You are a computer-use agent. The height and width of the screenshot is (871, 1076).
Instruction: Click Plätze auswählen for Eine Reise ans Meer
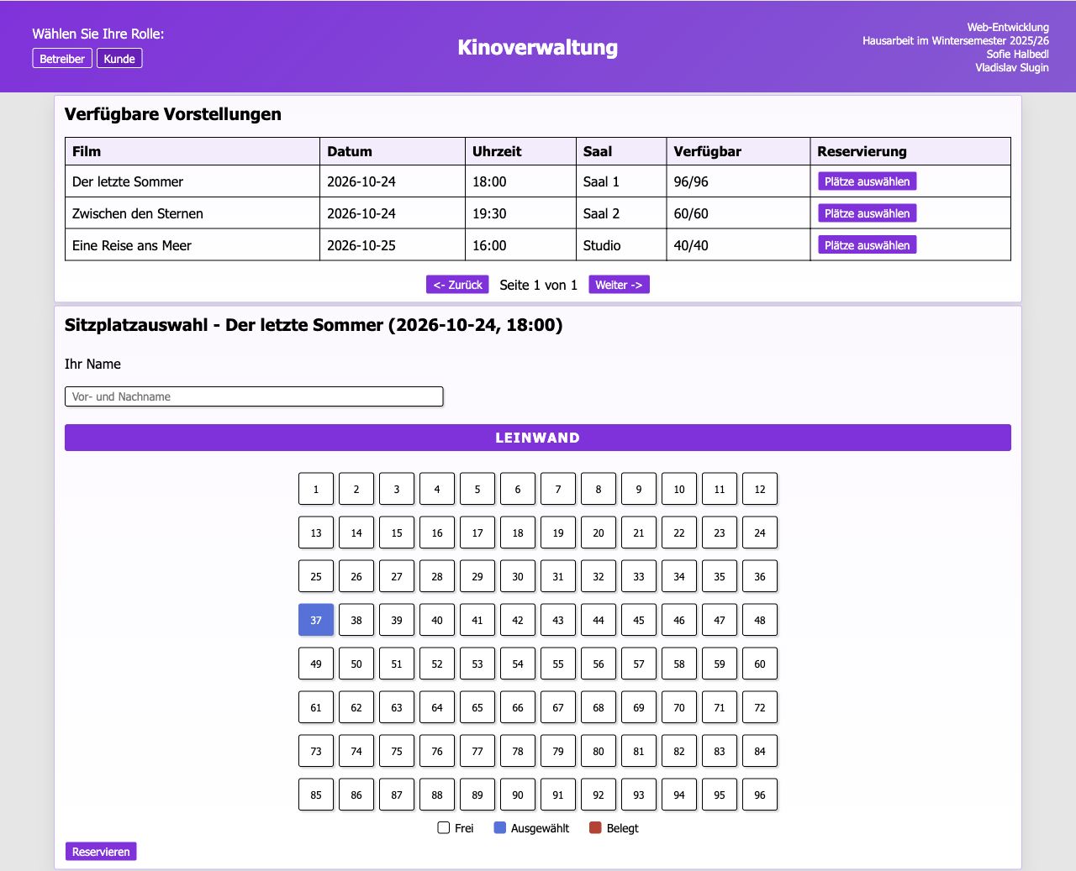pos(867,245)
